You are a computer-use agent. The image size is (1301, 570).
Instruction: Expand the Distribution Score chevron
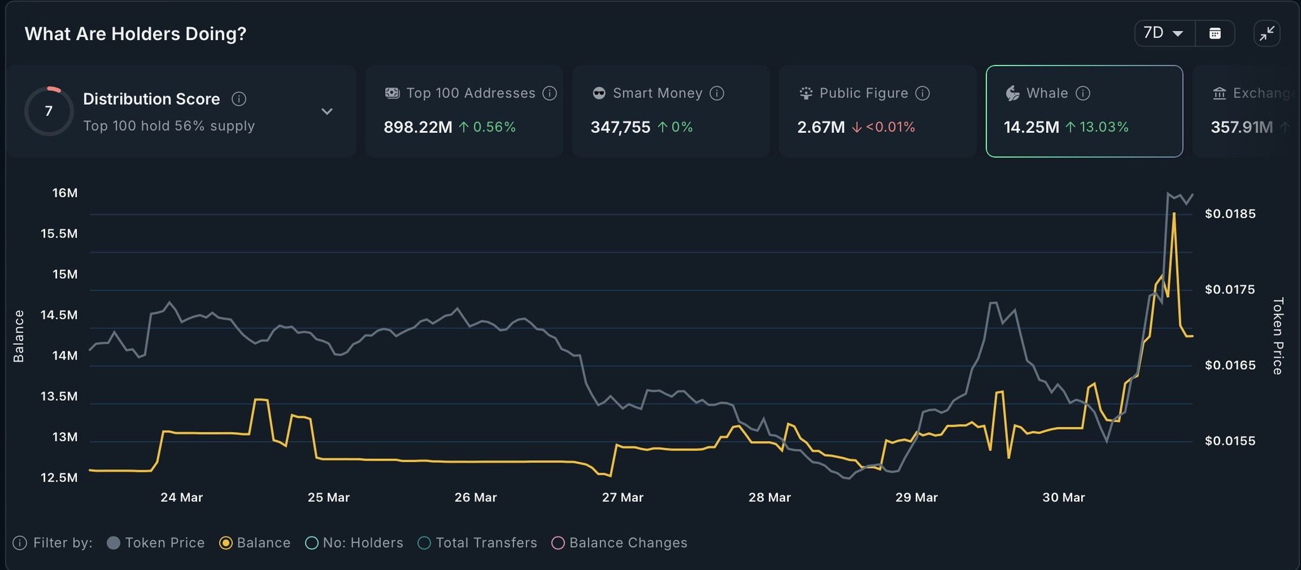(327, 112)
